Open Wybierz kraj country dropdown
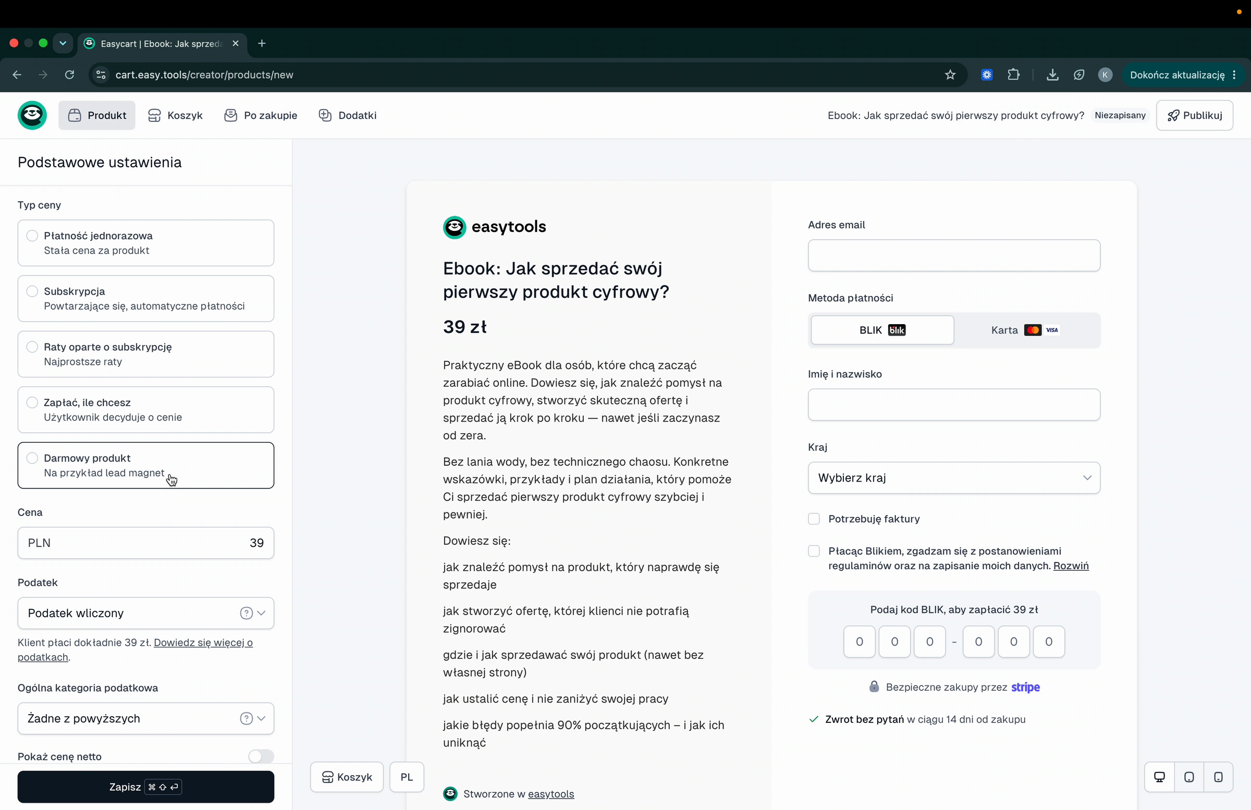 pos(953,478)
